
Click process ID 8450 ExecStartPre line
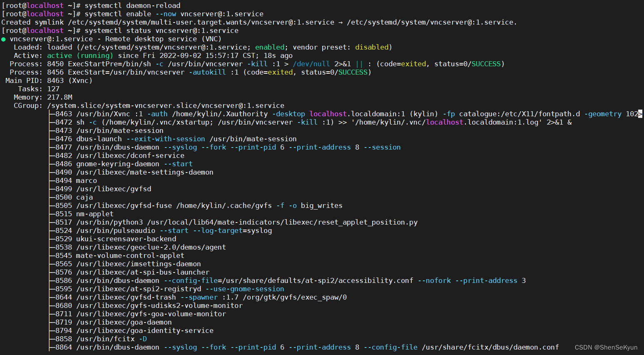click(x=257, y=64)
